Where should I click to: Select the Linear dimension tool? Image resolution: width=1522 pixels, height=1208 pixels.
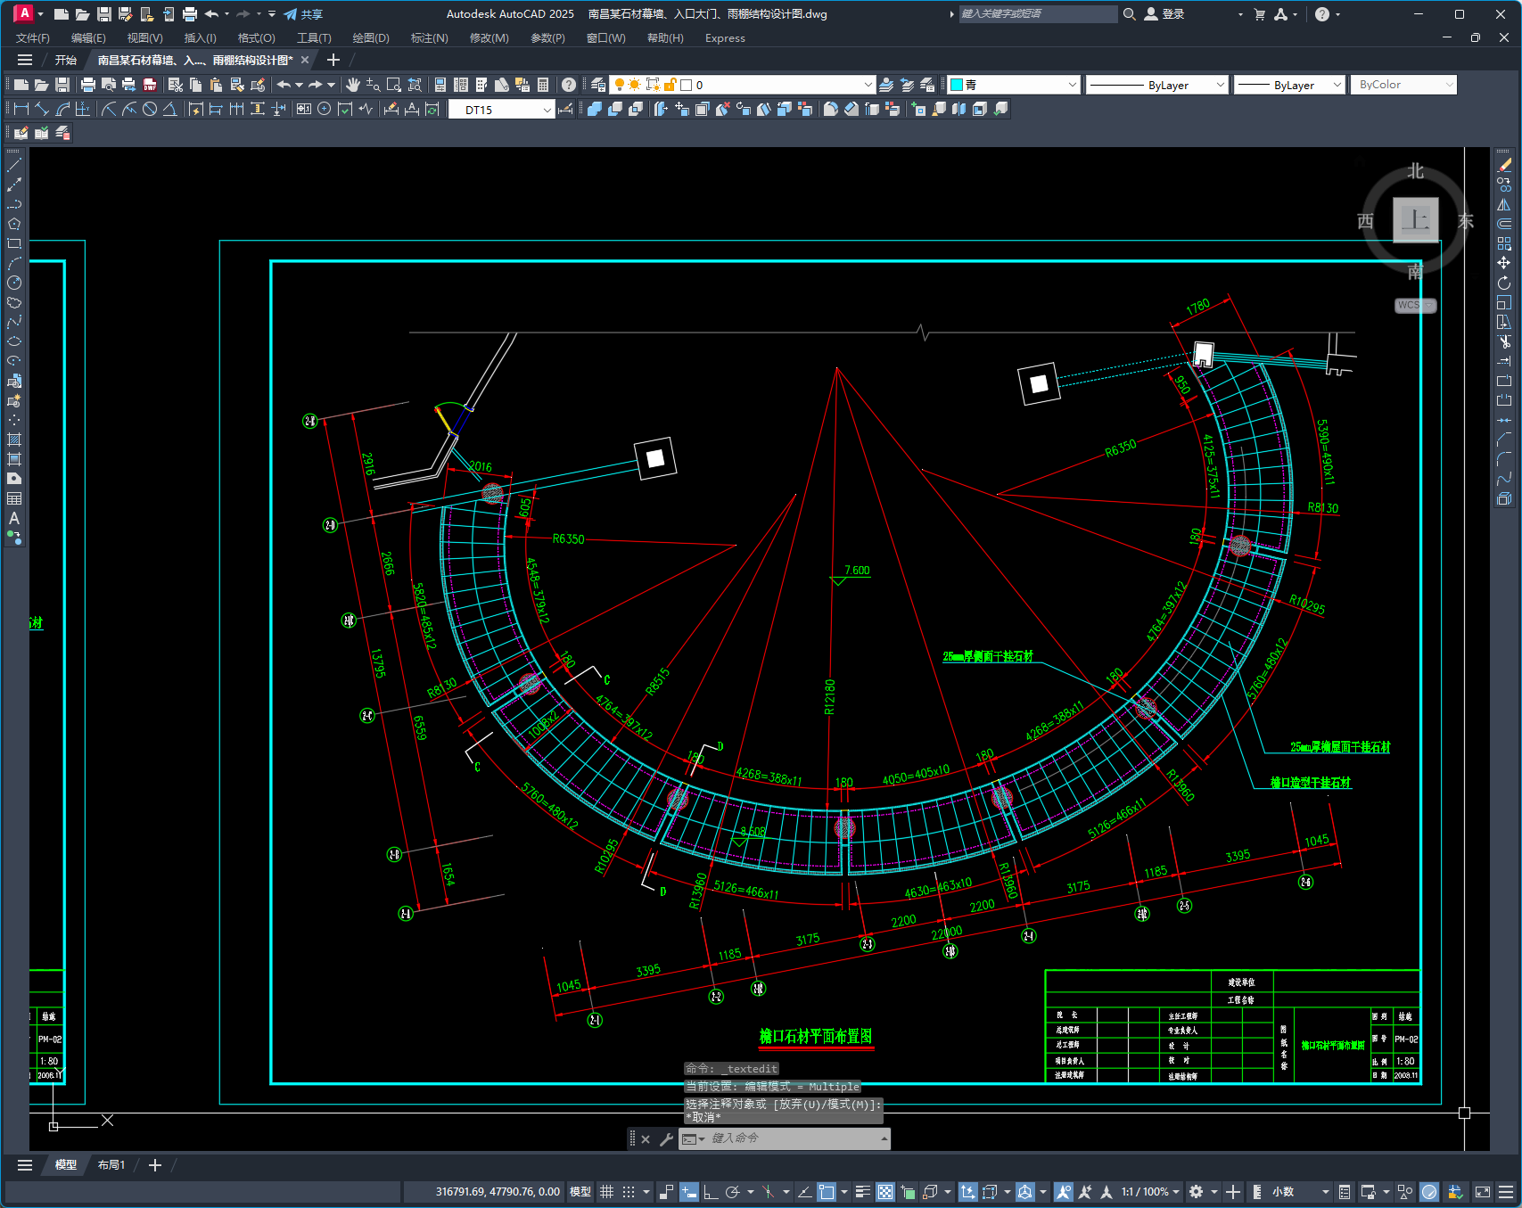click(21, 109)
